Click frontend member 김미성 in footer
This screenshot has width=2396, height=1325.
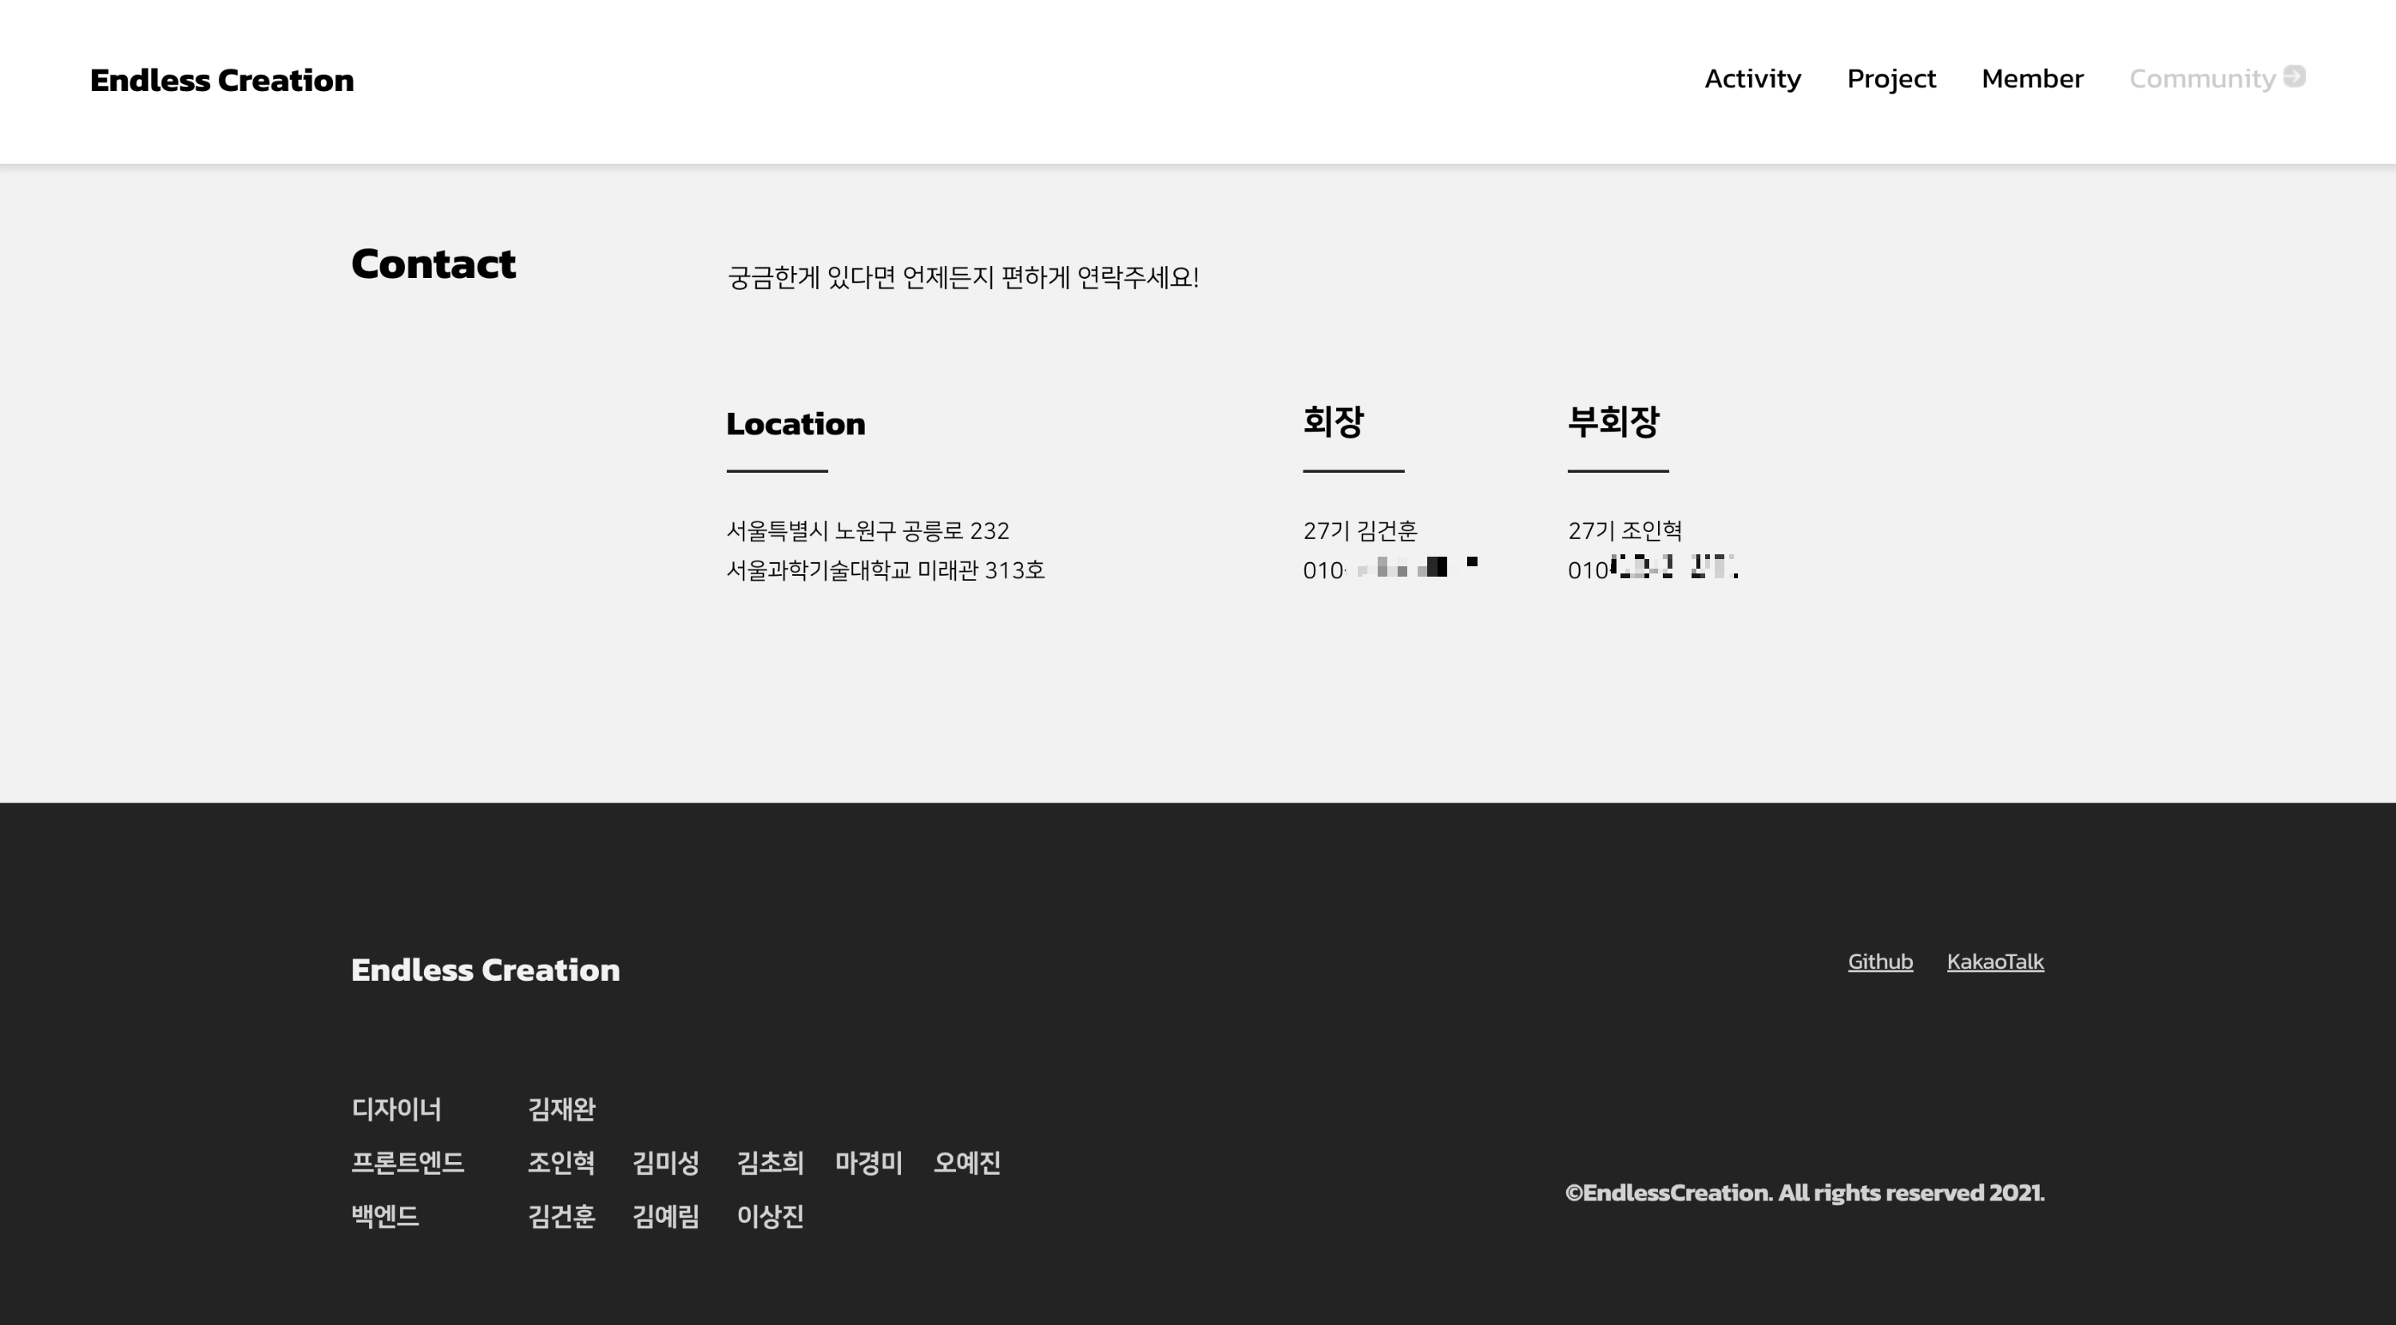pyautogui.click(x=665, y=1163)
